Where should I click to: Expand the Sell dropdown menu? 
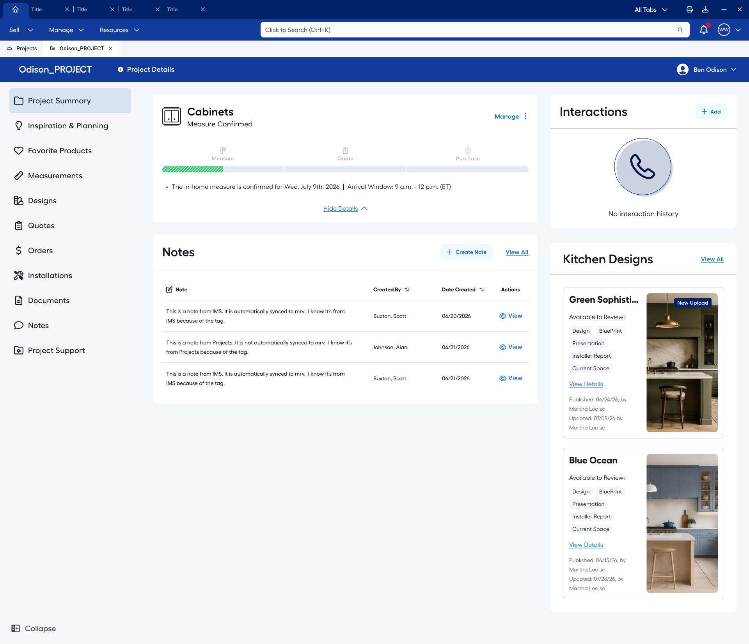click(21, 30)
